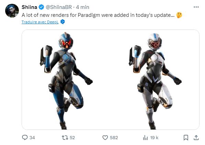Click the like count 582
Screen dimensions: 205x145
pyautogui.click(x=114, y=138)
